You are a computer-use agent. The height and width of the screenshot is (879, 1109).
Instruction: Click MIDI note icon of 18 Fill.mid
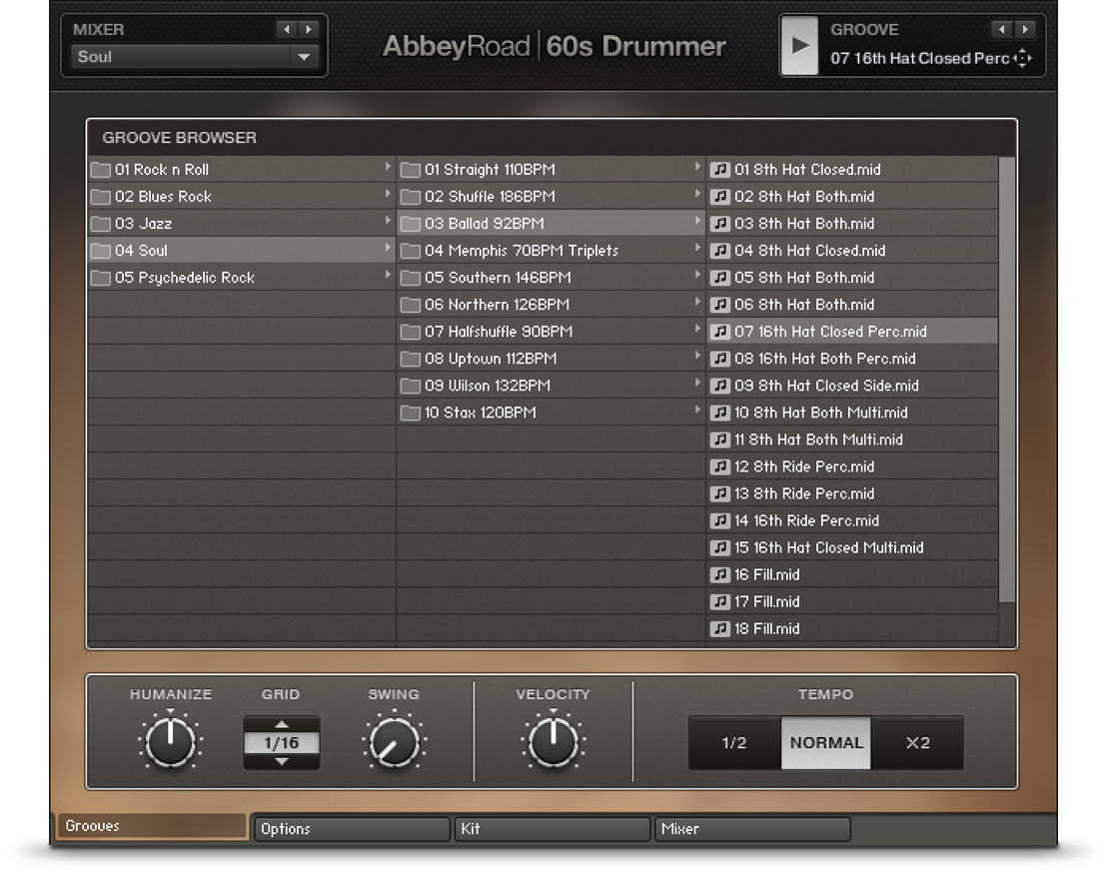720,628
